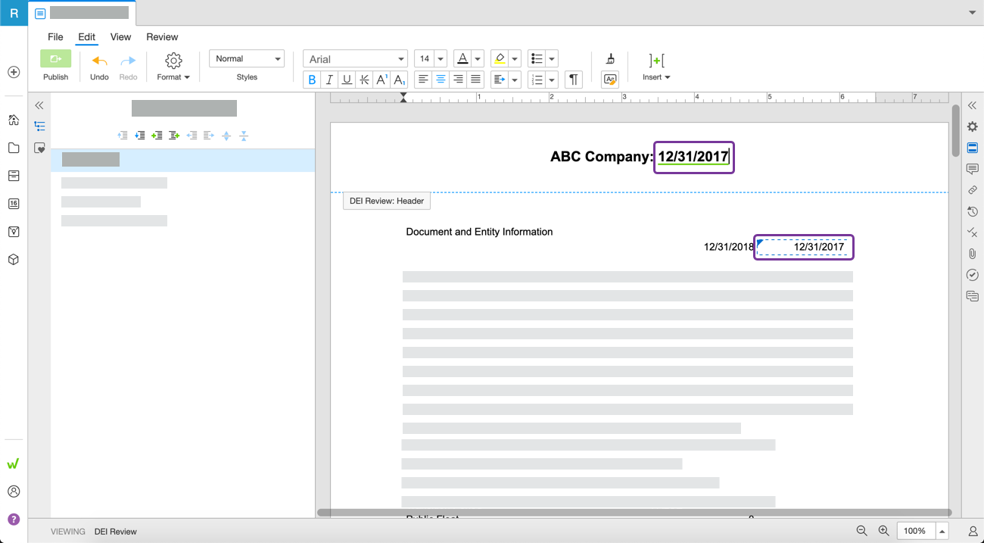Click the DEI Review: Header label
984x543 pixels.
(387, 201)
